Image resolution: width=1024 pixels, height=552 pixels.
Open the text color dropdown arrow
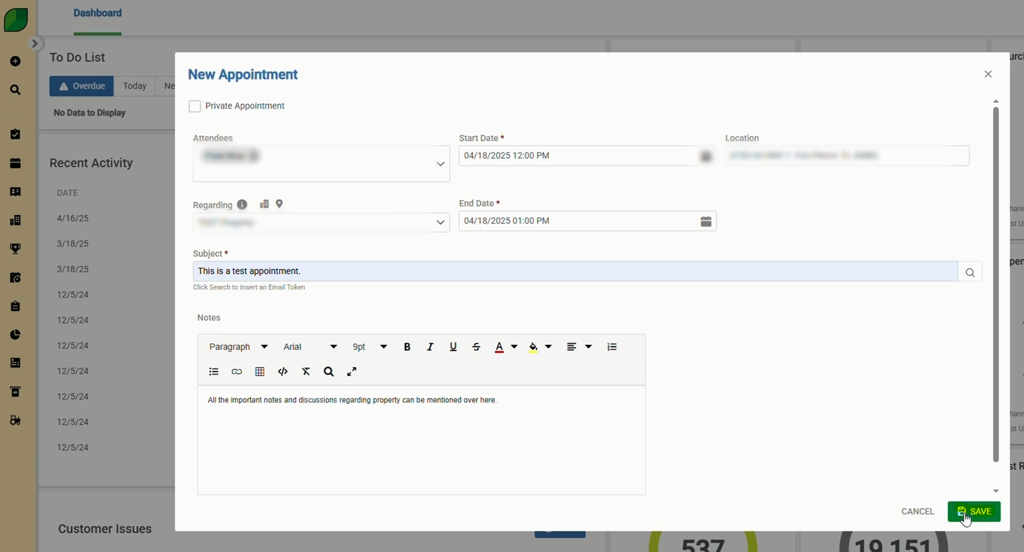514,347
